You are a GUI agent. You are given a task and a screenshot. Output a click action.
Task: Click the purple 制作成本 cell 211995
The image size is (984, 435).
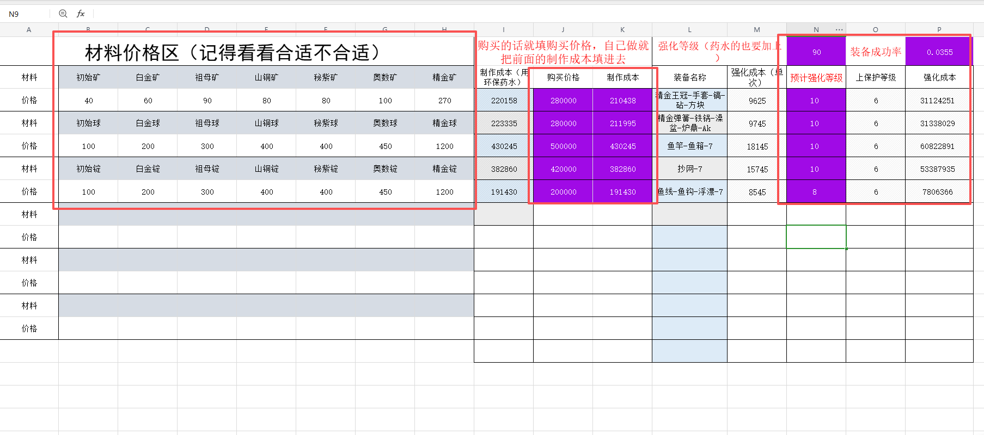tap(622, 123)
